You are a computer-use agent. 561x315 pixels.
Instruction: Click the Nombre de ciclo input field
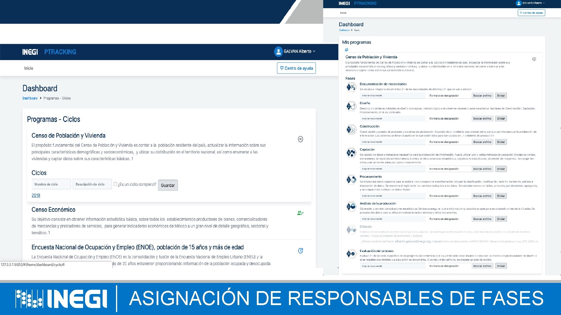(51, 184)
